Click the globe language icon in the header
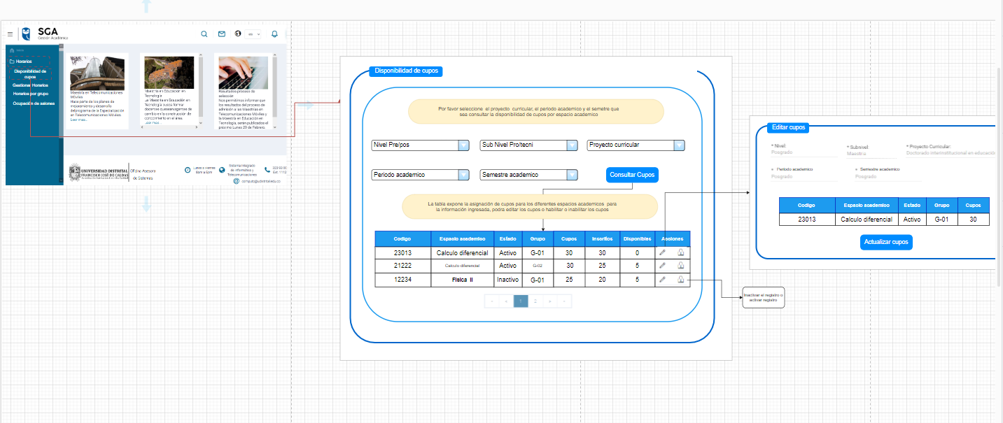The image size is (1003, 423). click(x=237, y=34)
